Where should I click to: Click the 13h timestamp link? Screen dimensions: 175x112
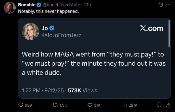tap(87, 5)
